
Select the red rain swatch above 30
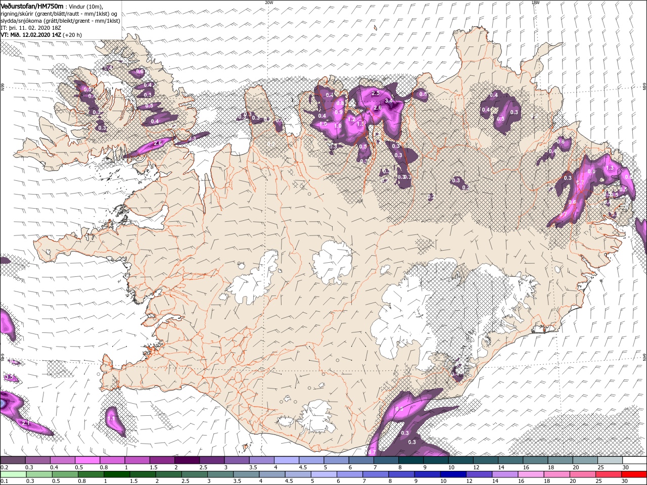tap(634, 474)
